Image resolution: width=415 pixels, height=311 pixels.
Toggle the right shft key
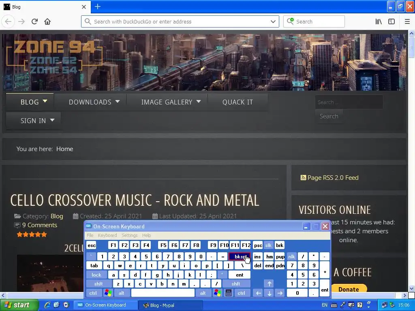tap(236, 284)
